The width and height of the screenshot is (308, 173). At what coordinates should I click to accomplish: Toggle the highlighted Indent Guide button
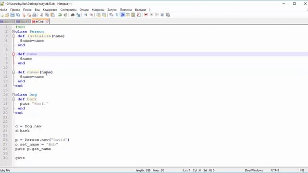click(x=122, y=15)
